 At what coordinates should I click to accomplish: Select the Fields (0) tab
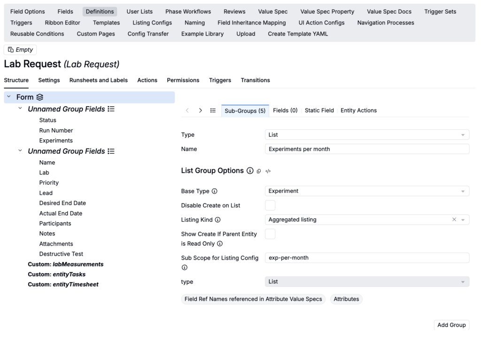click(285, 110)
